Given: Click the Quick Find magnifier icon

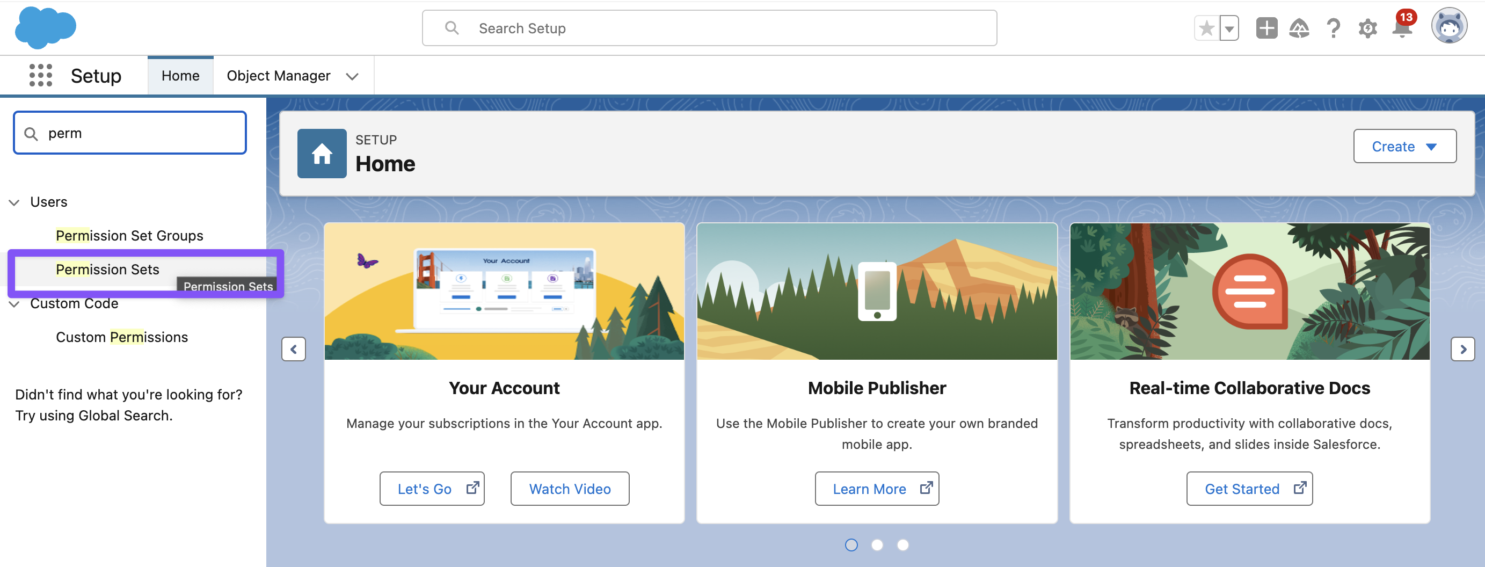Looking at the screenshot, I should coord(31,134).
